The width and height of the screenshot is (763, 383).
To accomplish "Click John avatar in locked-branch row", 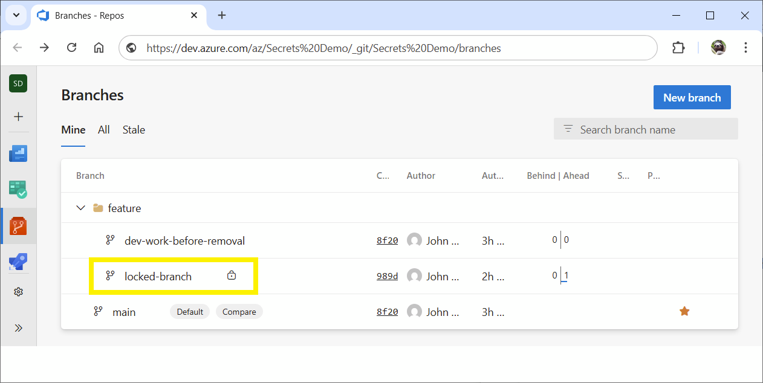I will point(414,276).
